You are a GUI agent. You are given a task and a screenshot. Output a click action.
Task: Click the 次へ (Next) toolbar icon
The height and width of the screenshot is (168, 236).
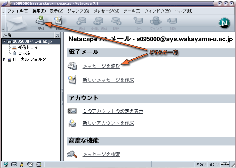[x=138, y=21]
